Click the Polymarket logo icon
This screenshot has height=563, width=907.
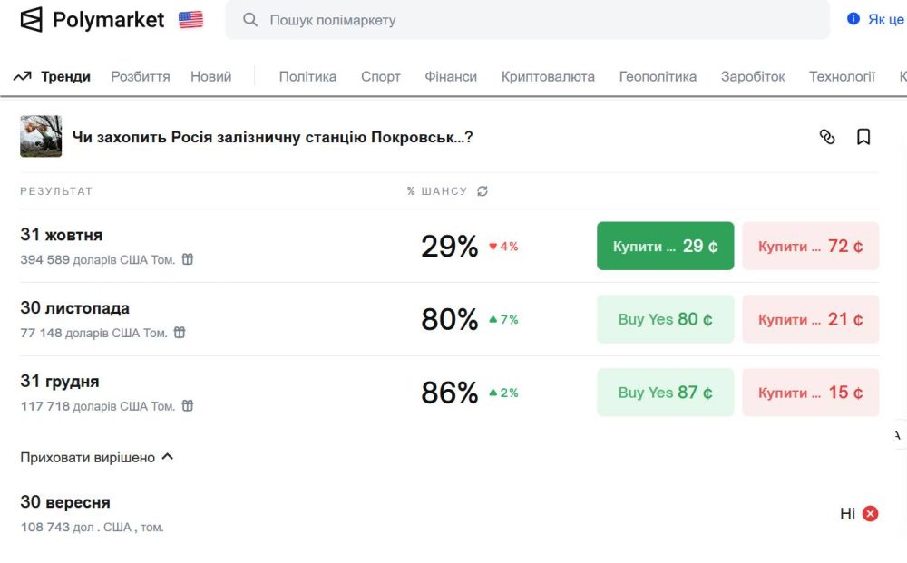(x=32, y=20)
